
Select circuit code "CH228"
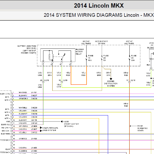34,111
